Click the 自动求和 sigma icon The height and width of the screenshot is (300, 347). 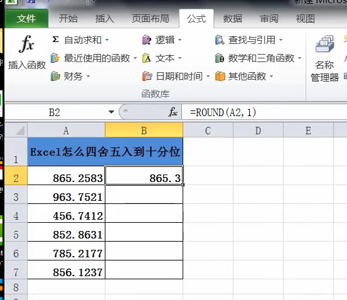point(56,40)
